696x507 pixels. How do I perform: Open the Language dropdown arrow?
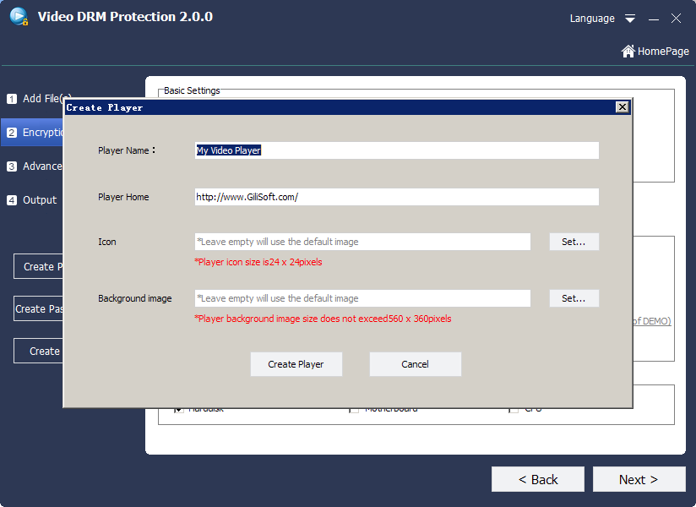click(630, 19)
